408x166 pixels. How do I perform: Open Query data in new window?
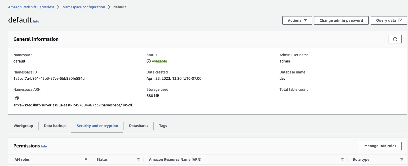pos(389,20)
